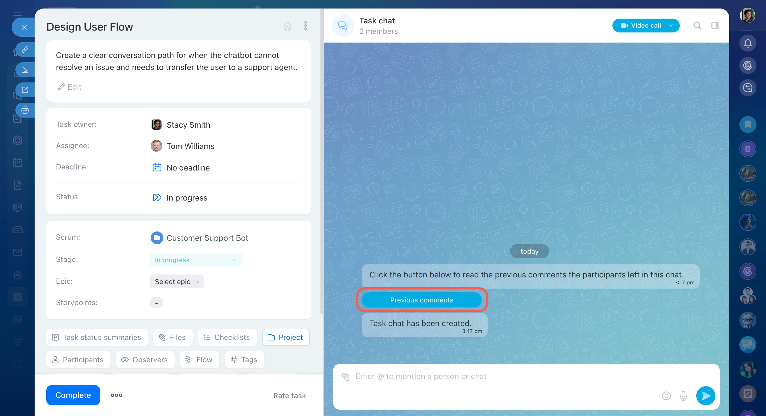Switch to the Checklists tab

click(227, 337)
